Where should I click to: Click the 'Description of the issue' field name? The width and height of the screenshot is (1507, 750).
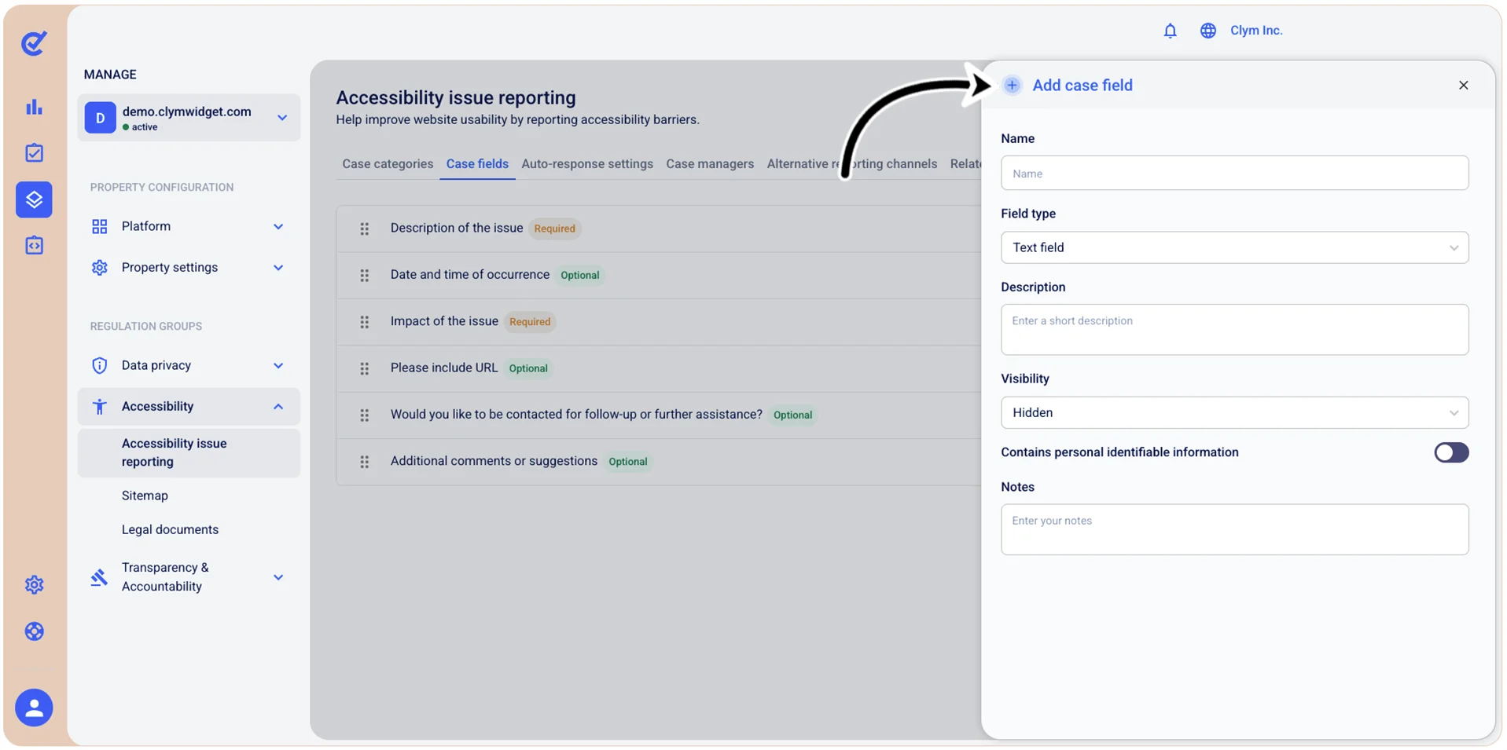point(457,228)
